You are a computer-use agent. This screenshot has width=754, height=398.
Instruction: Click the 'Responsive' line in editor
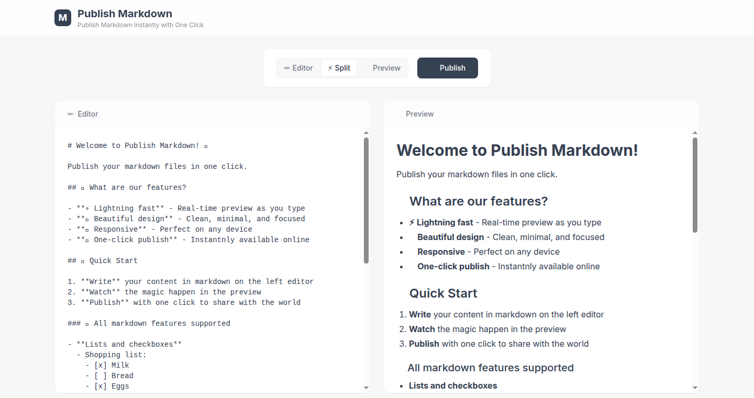[x=160, y=230]
